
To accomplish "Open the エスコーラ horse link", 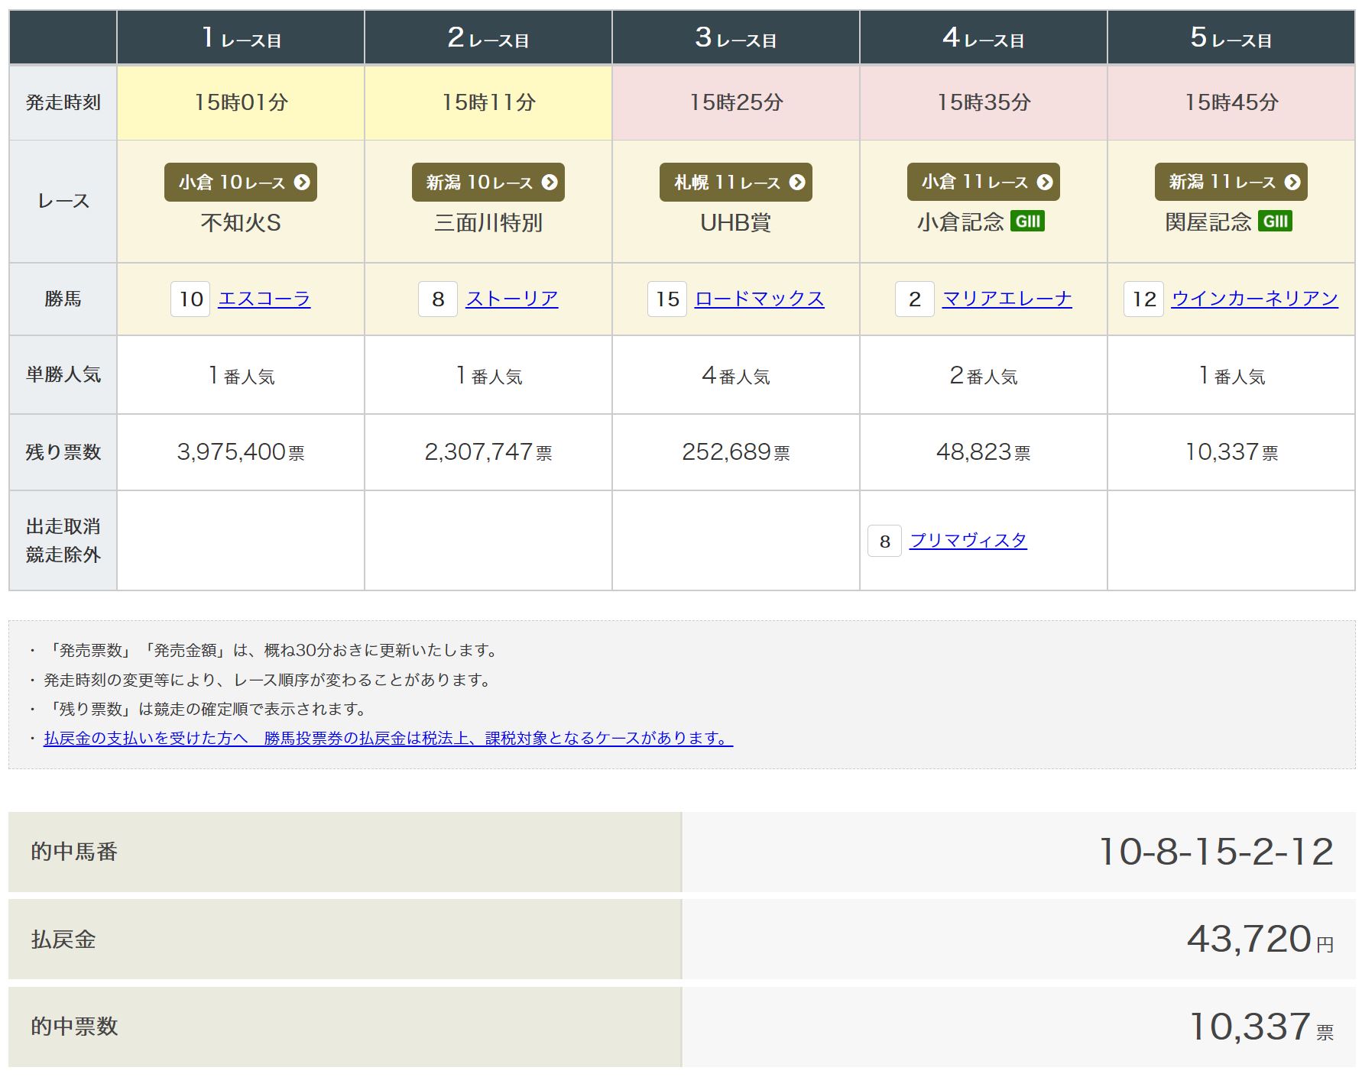I will pyautogui.click(x=264, y=299).
